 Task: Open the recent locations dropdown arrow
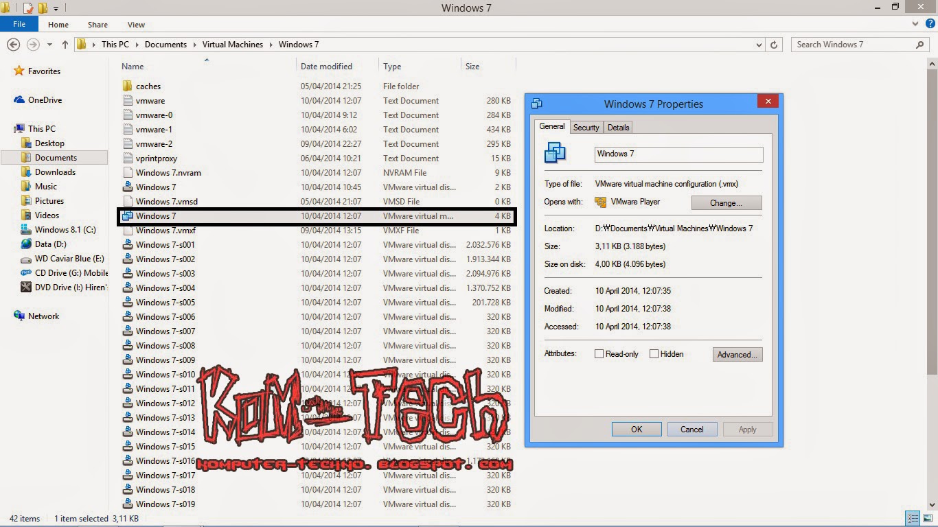point(49,45)
